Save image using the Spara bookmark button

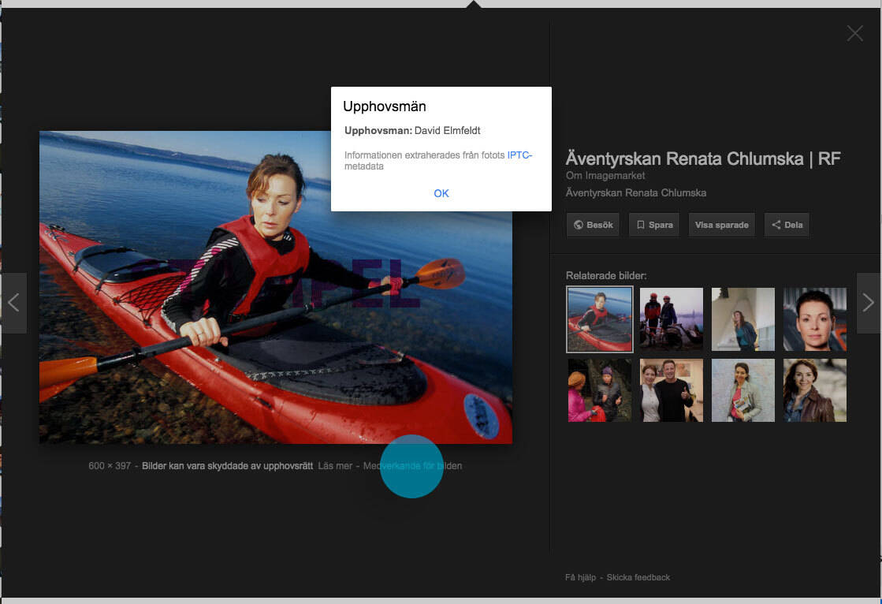pos(654,225)
